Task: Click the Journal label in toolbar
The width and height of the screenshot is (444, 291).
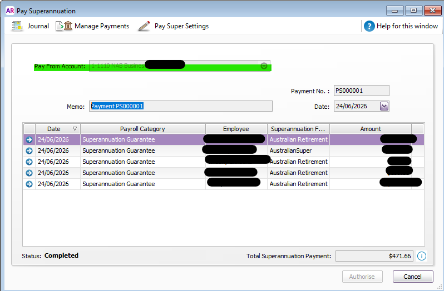Action: click(38, 26)
